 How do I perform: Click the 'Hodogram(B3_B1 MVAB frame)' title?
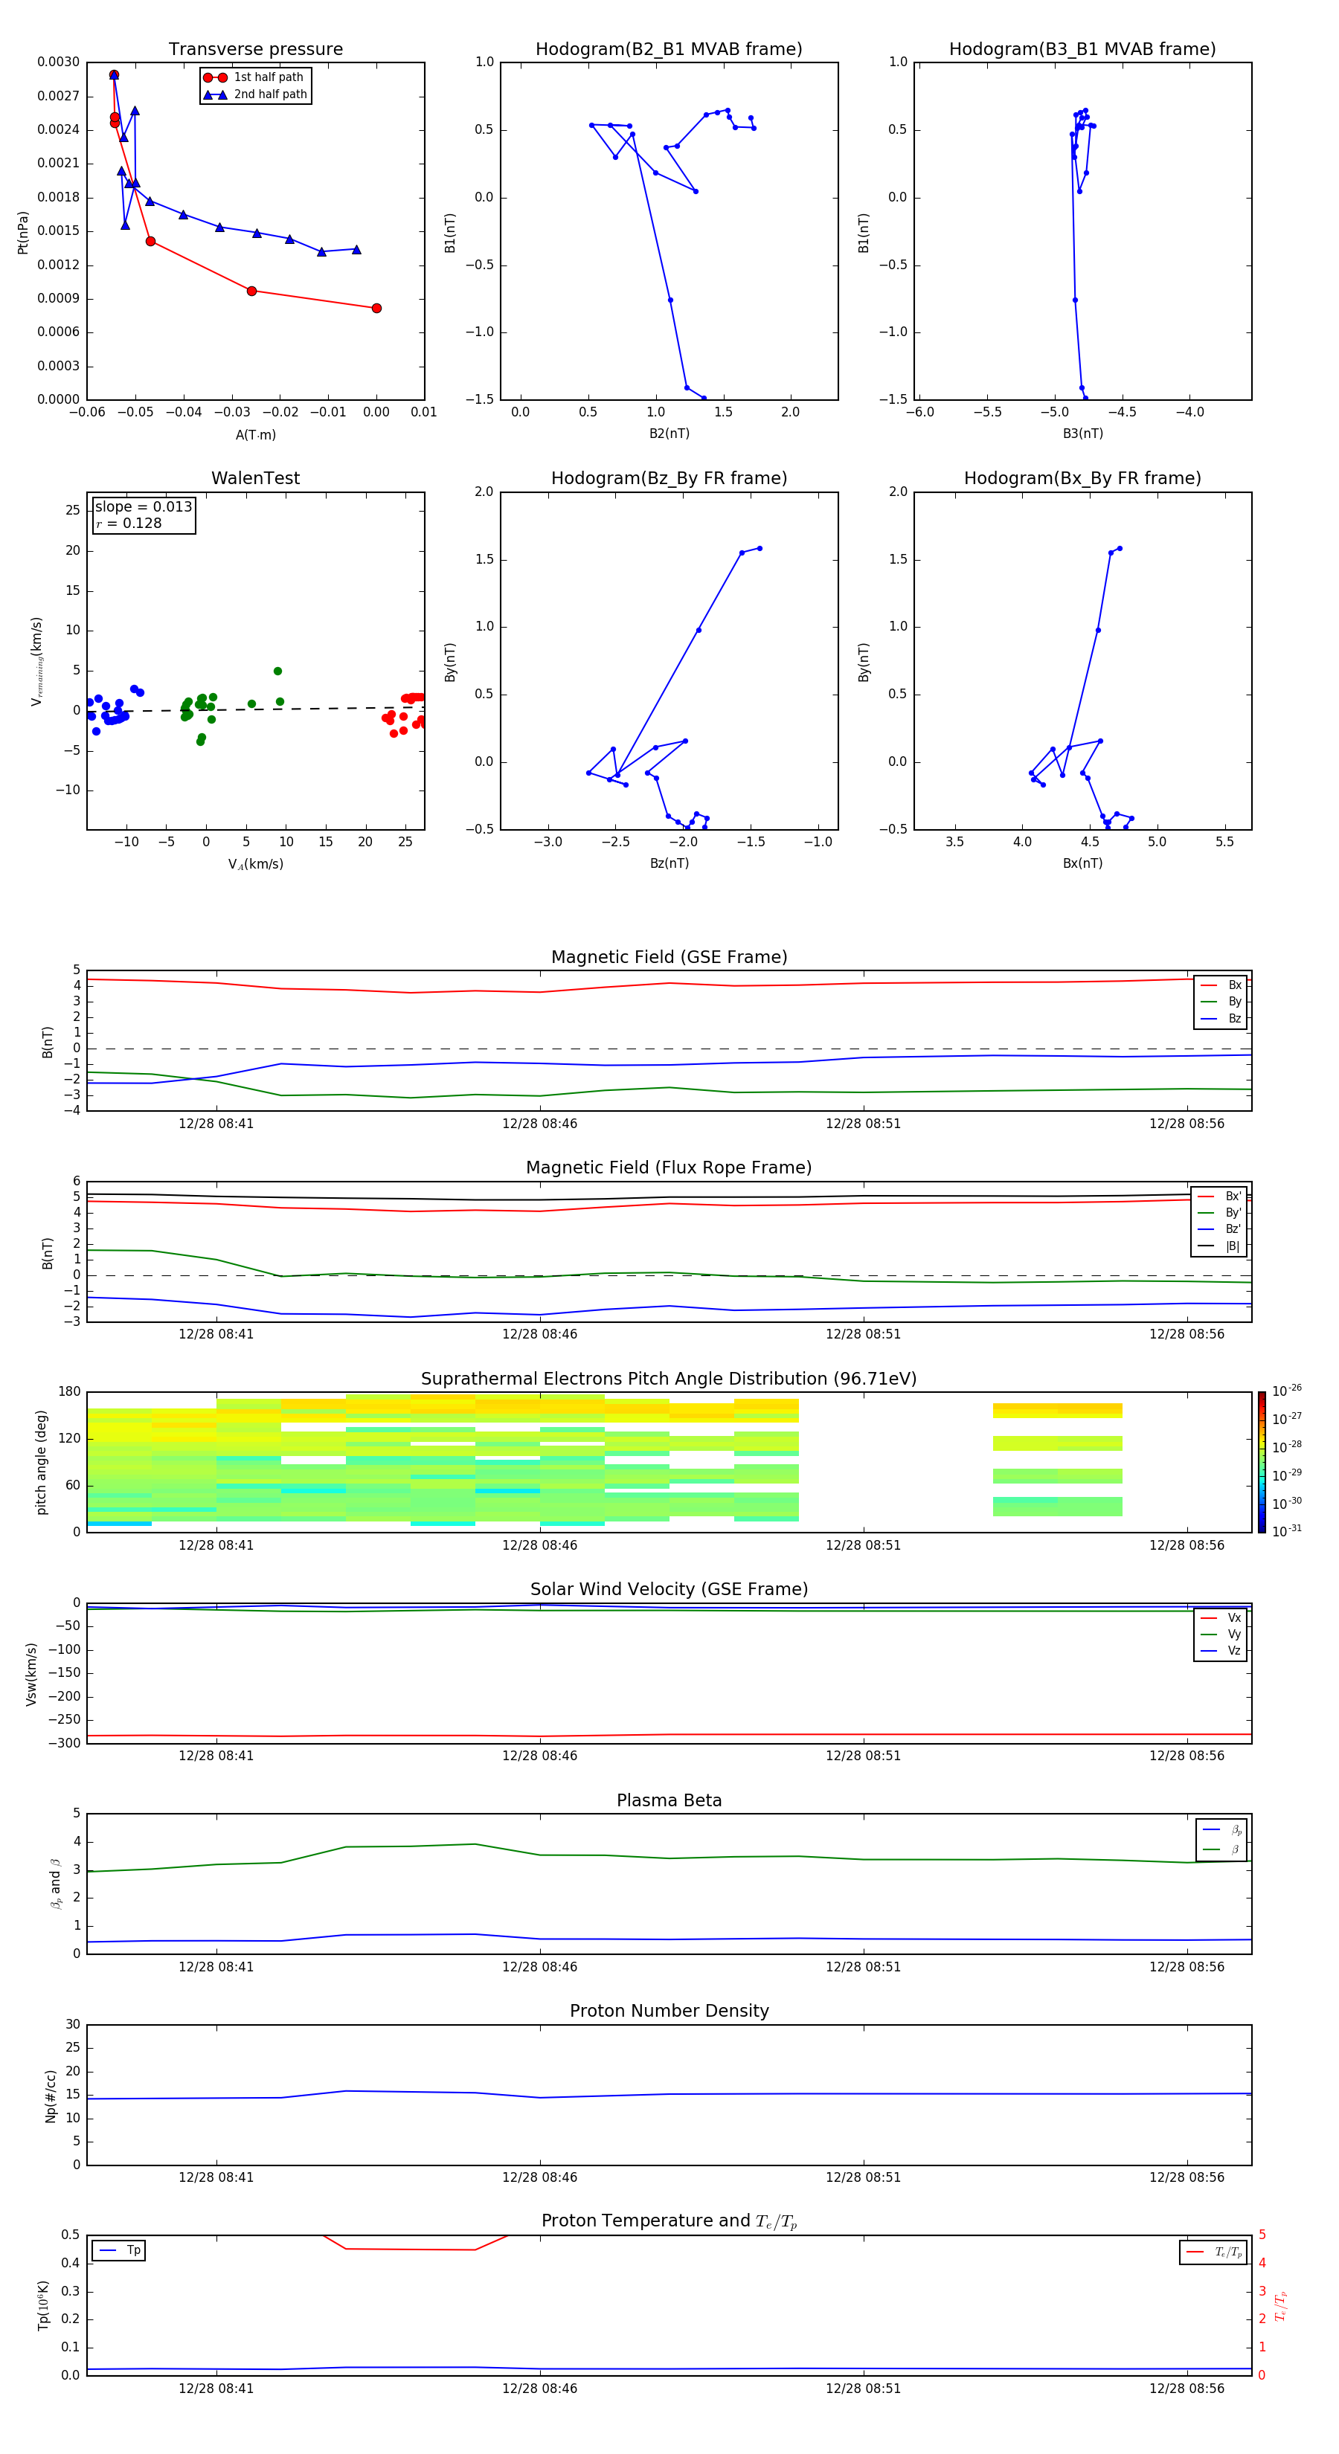pos(1082,48)
